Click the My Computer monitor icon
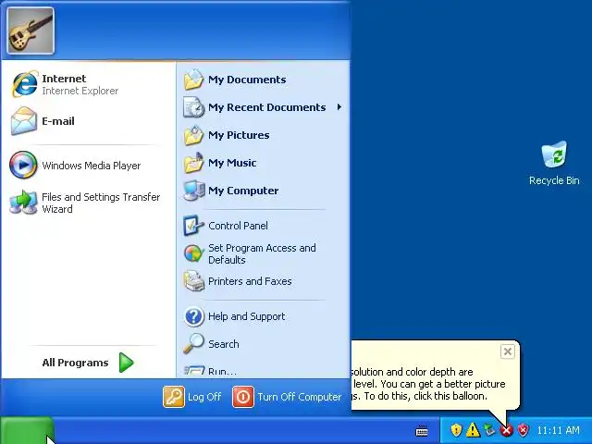Image resolution: width=592 pixels, height=444 pixels. coord(193,191)
